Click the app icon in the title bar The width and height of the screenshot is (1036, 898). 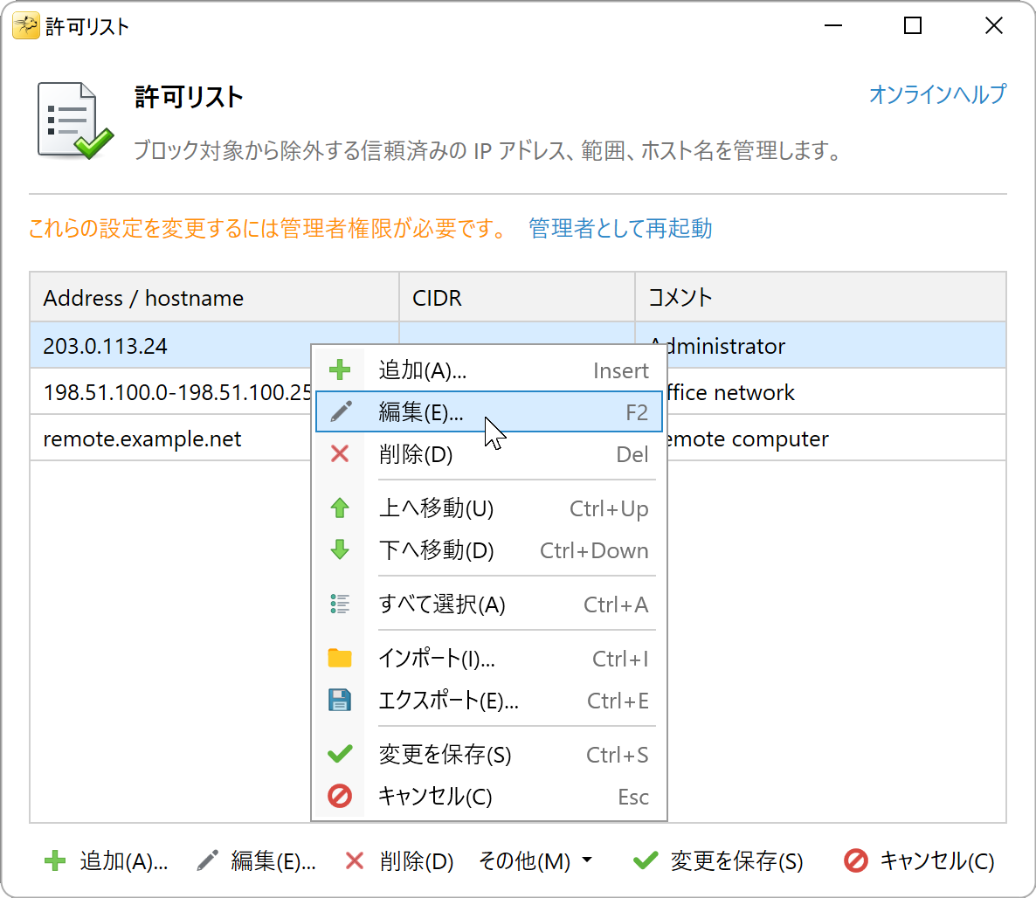pyautogui.click(x=25, y=26)
